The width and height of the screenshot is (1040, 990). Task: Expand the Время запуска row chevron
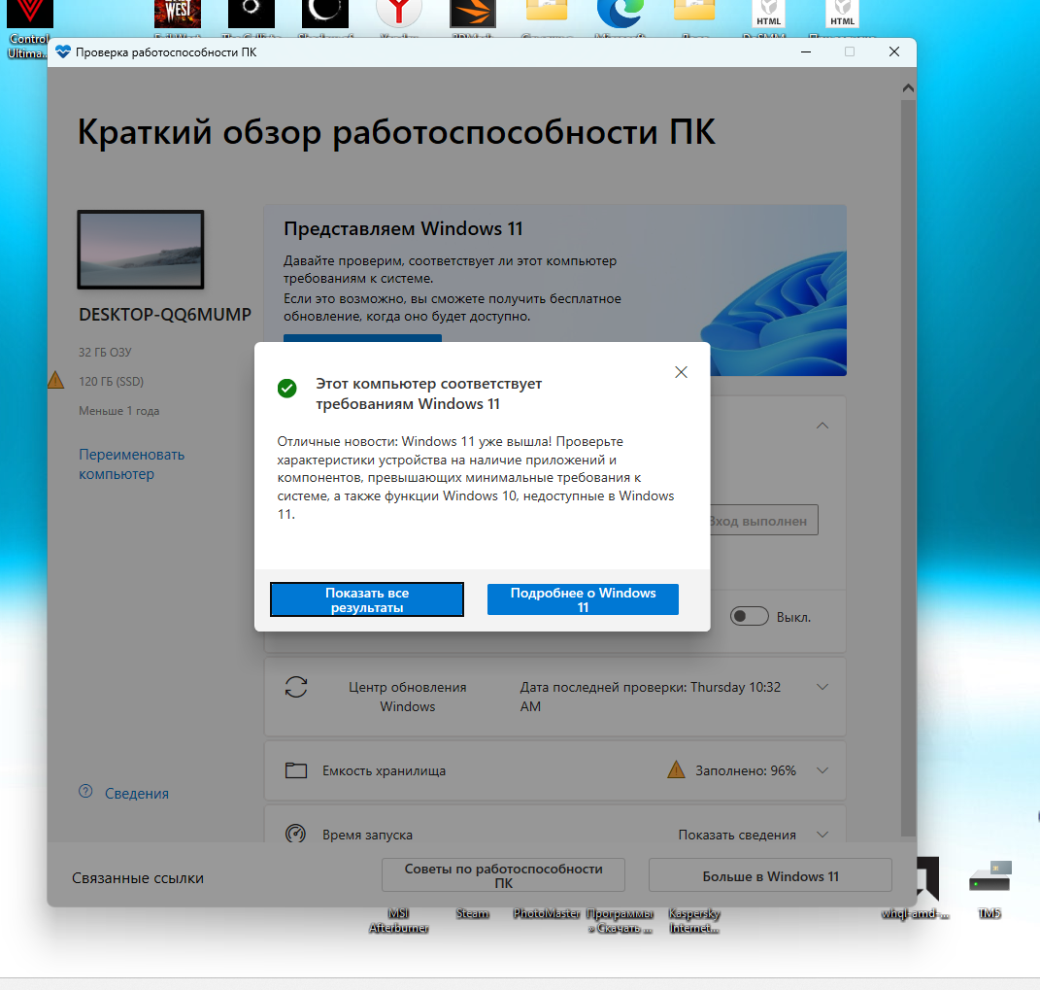[x=822, y=835]
